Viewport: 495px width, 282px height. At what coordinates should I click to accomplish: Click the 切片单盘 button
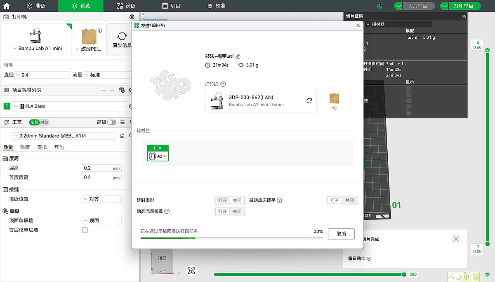pos(419,6)
